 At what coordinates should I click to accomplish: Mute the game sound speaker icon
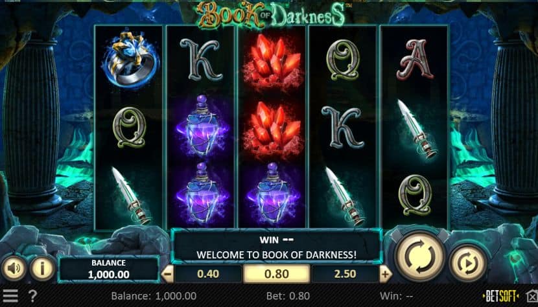pyautogui.click(x=14, y=268)
